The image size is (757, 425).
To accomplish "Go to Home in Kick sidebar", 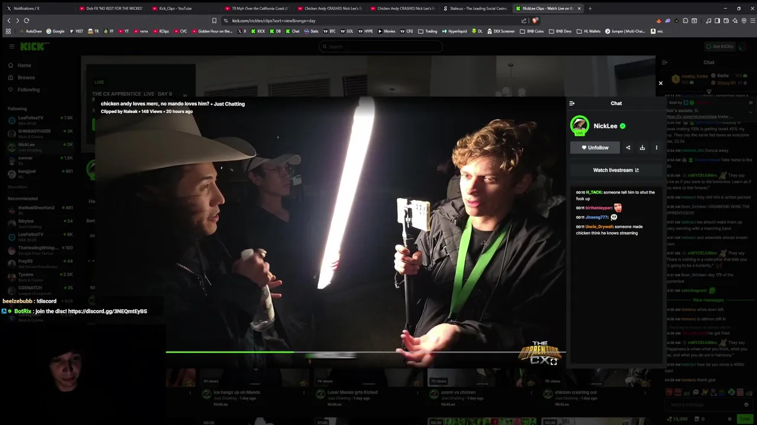I will (x=20, y=66).
